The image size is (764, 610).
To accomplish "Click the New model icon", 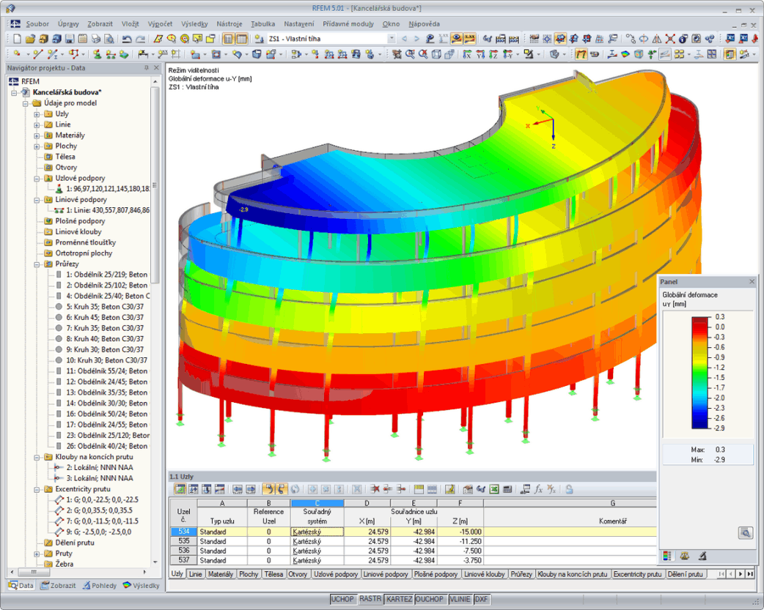I will point(17,39).
